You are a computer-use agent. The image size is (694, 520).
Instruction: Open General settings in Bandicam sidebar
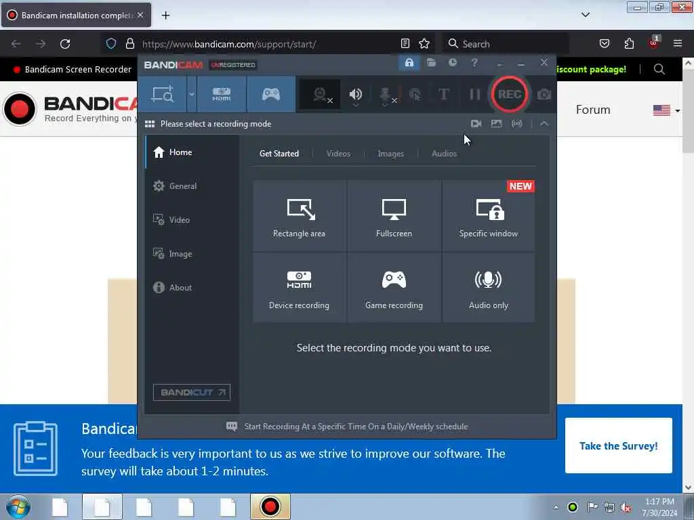tap(192, 186)
